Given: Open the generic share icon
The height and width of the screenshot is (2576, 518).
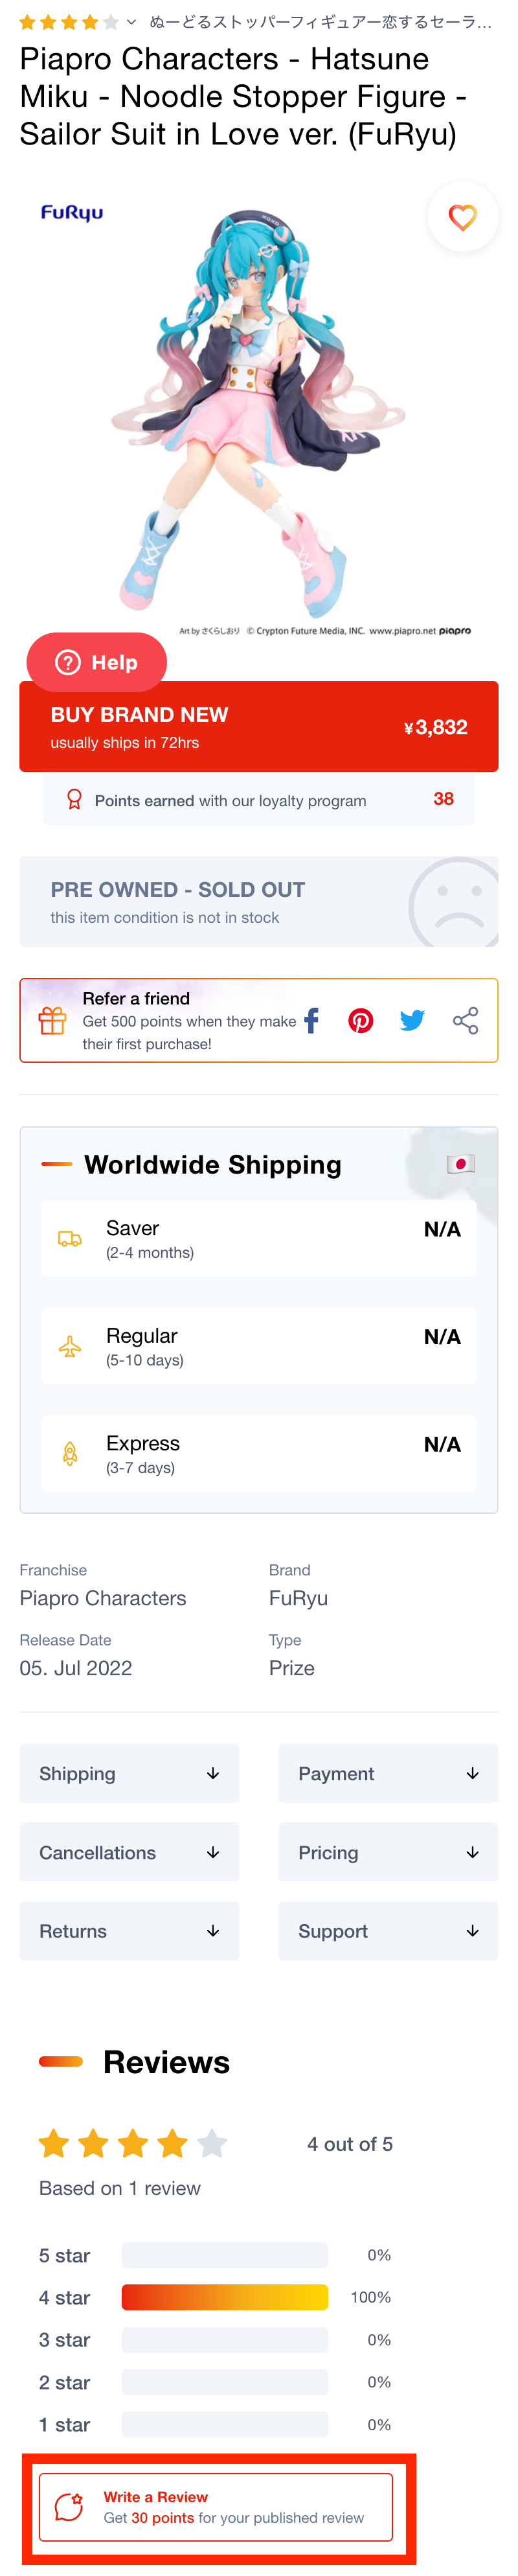Looking at the screenshot, I should coord(465,1020).
